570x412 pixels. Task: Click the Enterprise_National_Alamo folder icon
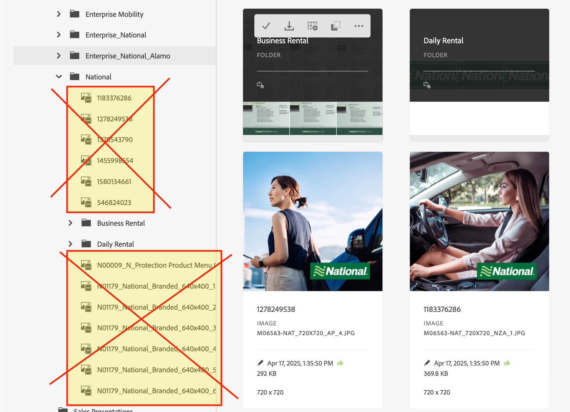75,56
